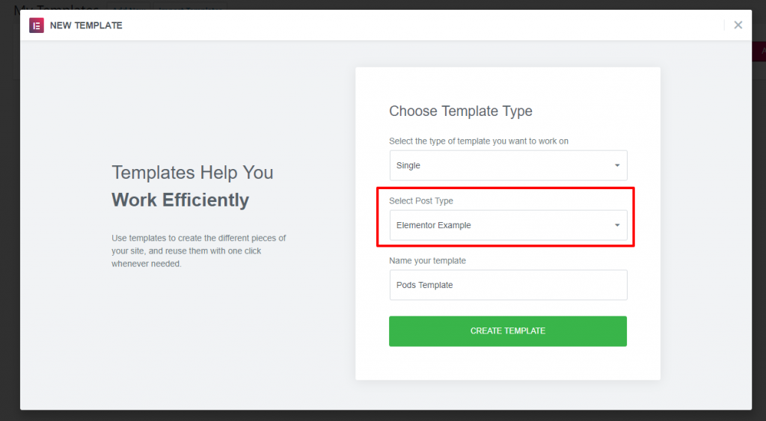
Task: Click the Work Efficiently bold text
Action: click(x=180, y=200)
